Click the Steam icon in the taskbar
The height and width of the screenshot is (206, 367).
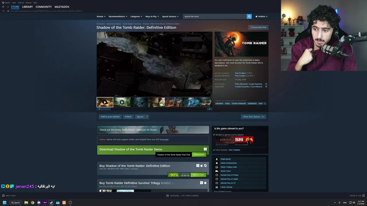click(x=51, y=203)
